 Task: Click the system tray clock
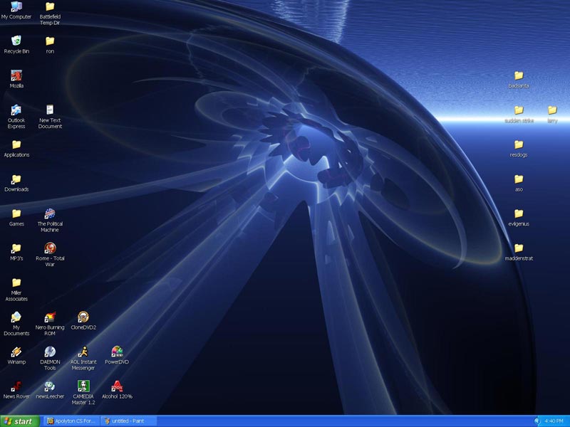(x=554, y=421)
